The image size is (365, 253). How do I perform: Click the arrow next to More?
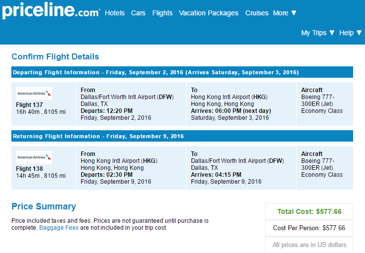point(294,13)
